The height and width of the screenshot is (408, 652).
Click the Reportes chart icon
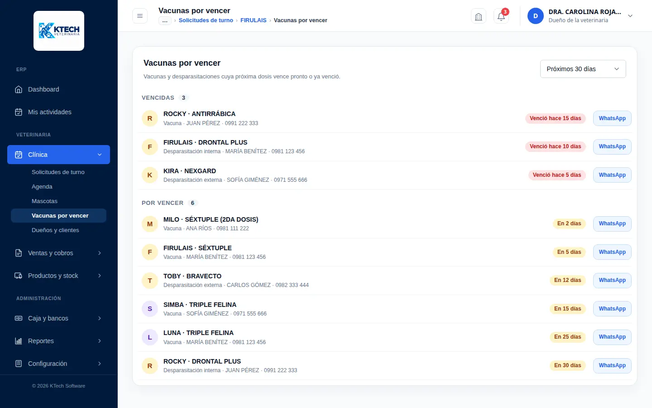pos(19,341)
